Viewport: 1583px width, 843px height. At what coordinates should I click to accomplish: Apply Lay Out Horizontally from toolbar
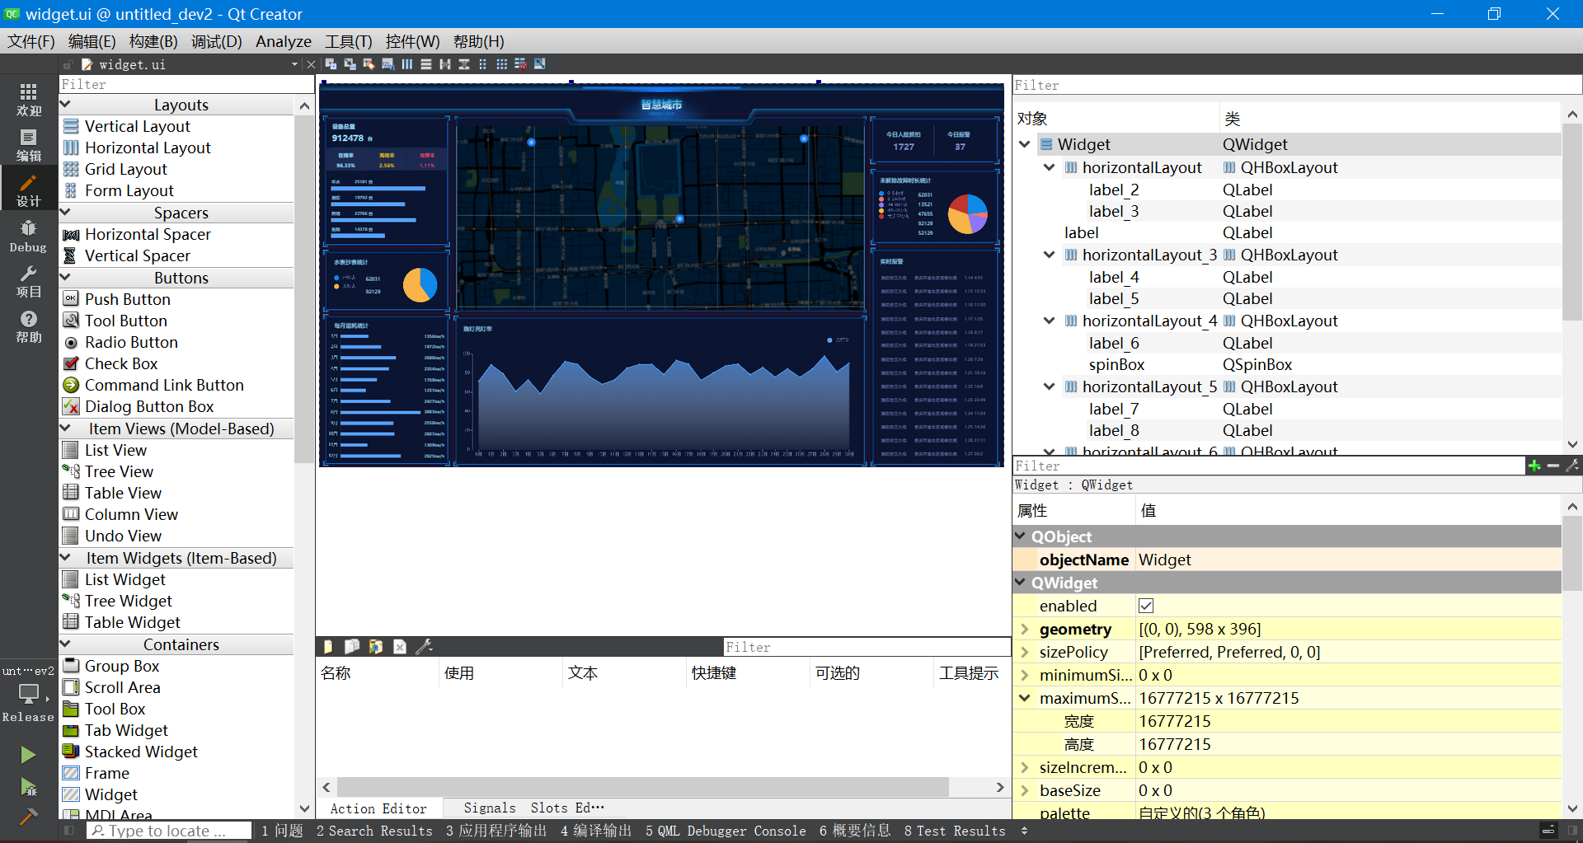click(x=407, y=64)
